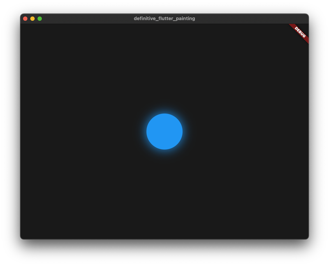Click the red close traffic light
The image size is (329, 266).
coord(25,18)
